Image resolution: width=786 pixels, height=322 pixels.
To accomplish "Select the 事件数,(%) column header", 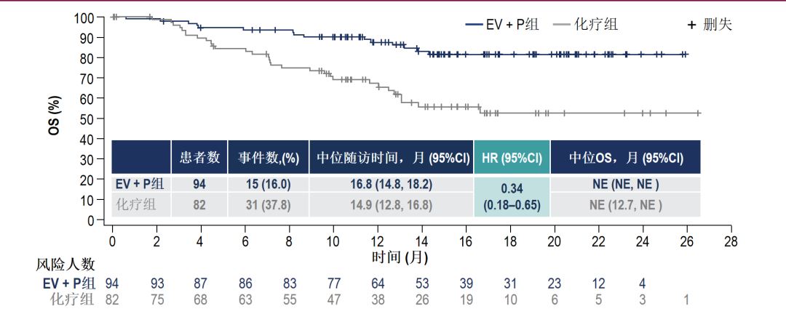I will 269,157.
